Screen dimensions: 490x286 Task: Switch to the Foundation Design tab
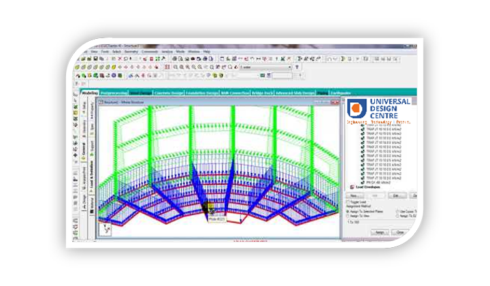202,93
